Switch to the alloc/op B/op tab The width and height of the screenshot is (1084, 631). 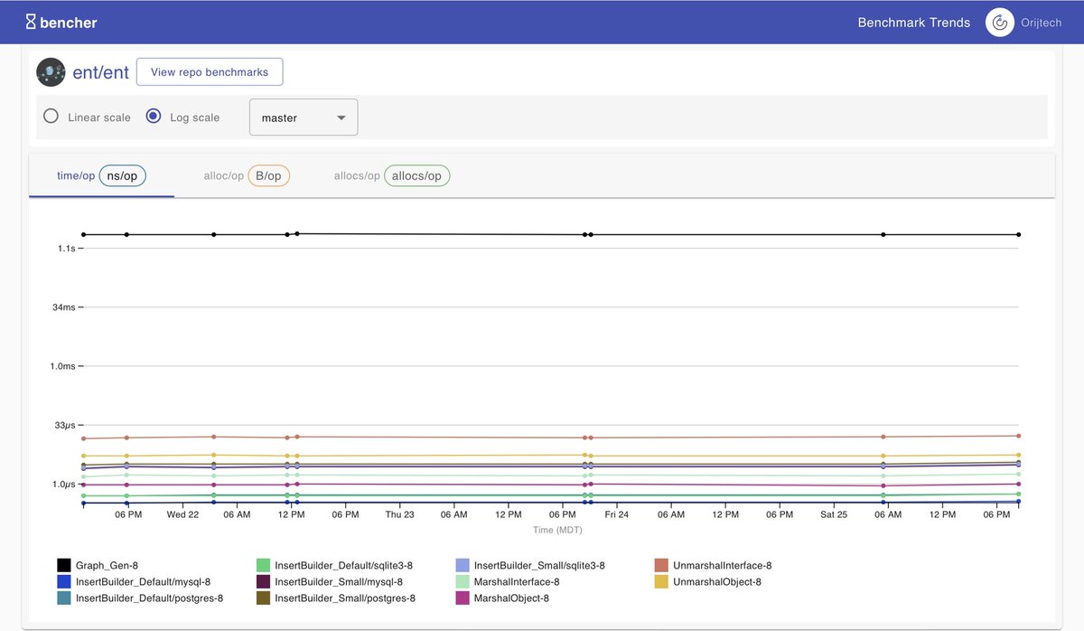tap(247, 175)
